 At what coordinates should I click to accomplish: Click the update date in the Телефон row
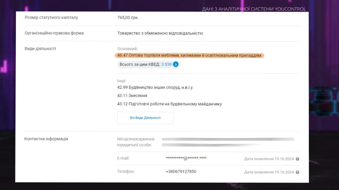(x=269, y=172)
